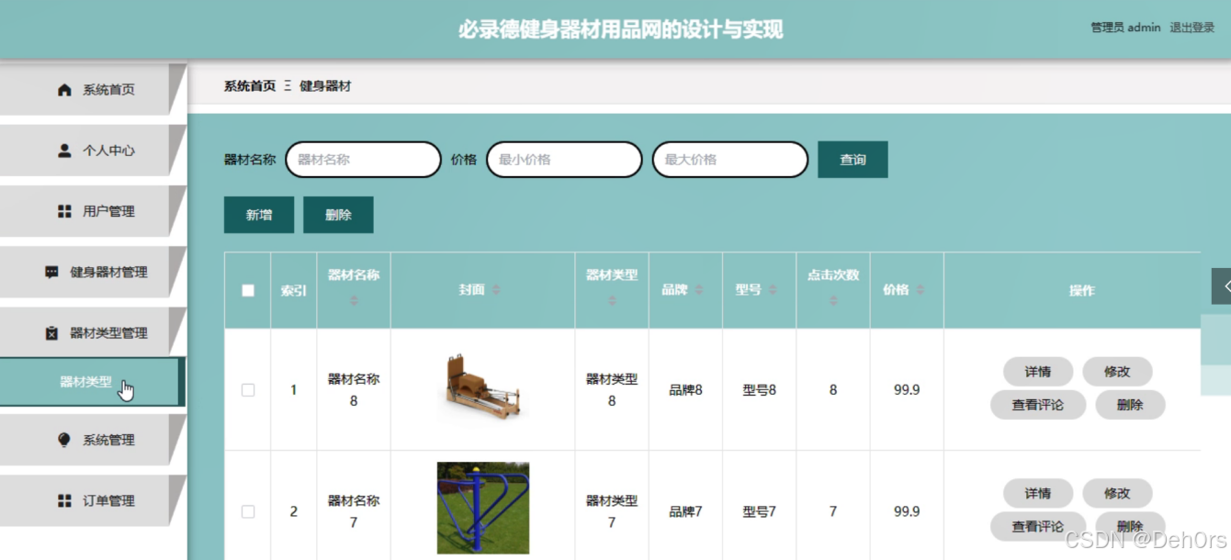Click the 退出登录 link
Screen dimensions: 1231x560
(1192, 28)
